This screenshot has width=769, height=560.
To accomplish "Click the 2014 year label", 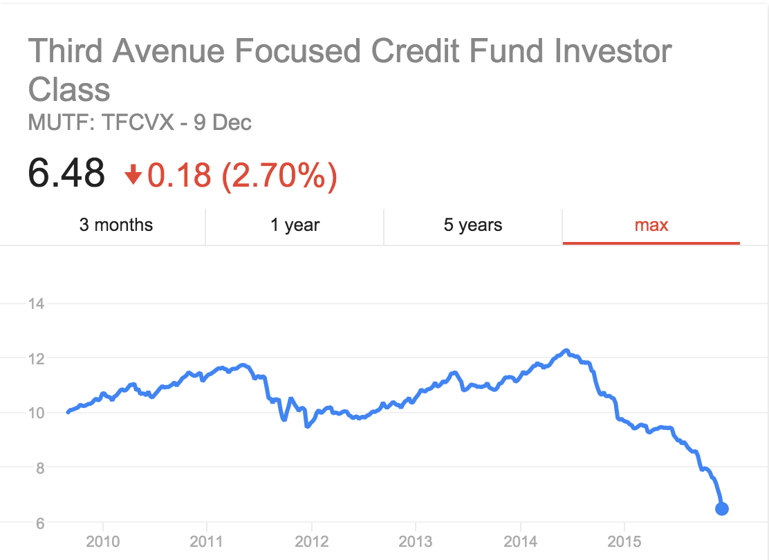I will pyautogui.click(x=520, y=541).
